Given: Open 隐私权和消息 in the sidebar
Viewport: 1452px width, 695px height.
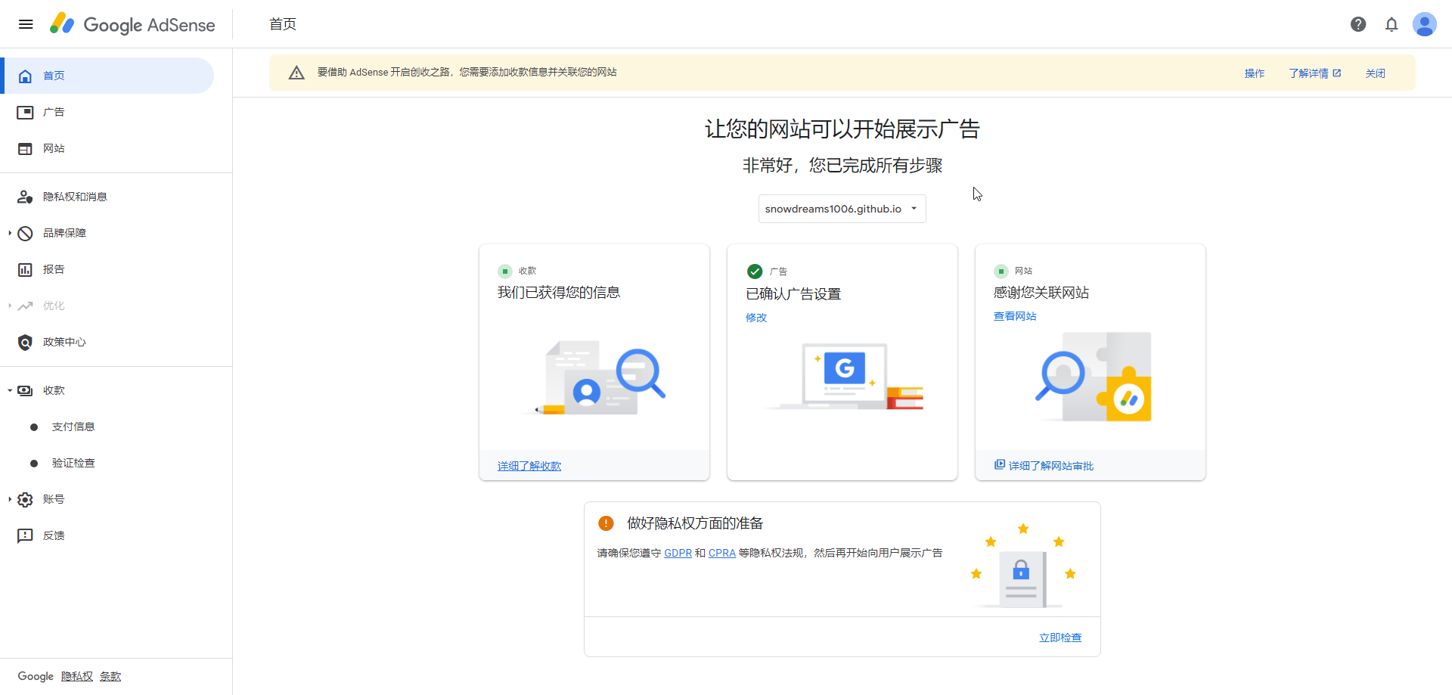Looking at the screenshot, I should click(75, 197).
